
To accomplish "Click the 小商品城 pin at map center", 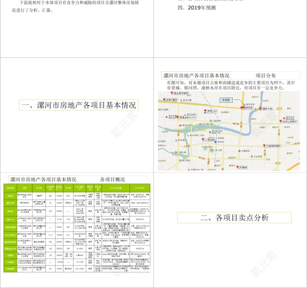I will click(203, 139).
